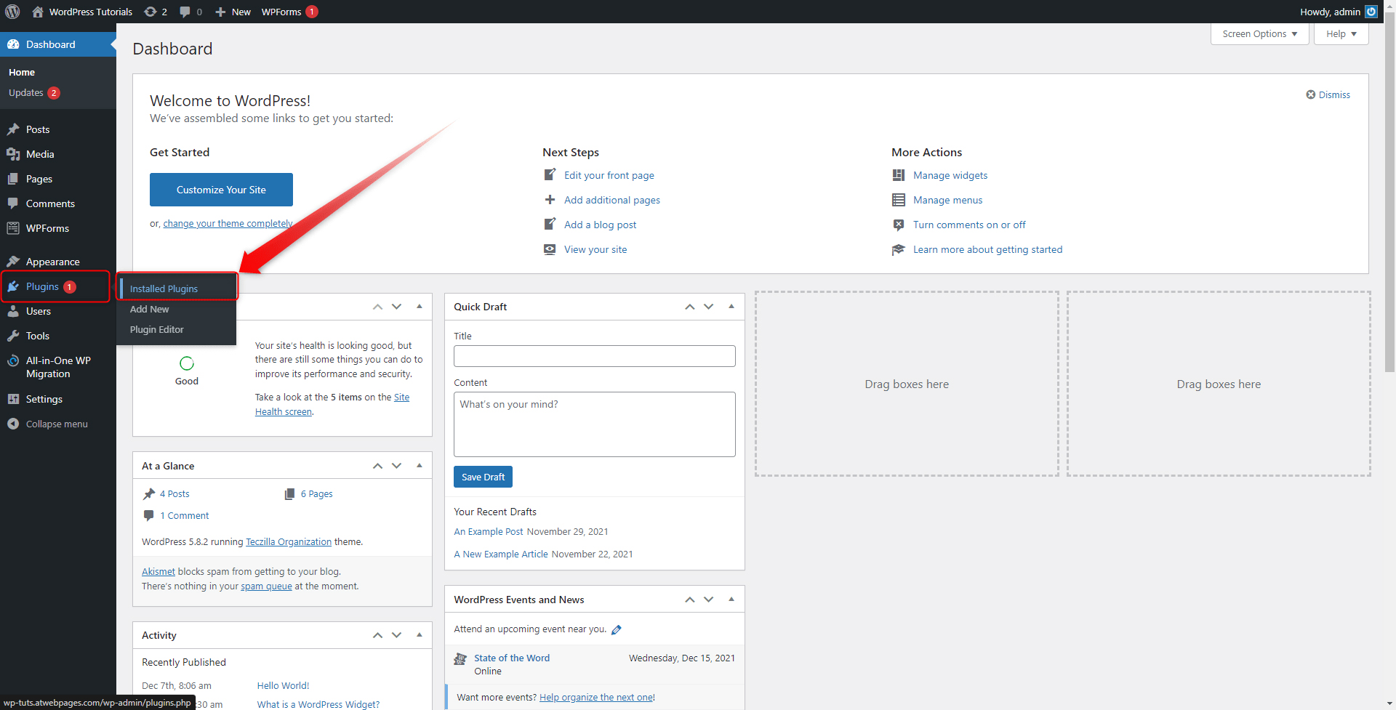
Task: Click the Media icon in sidebar
Action: coord(13,154)
